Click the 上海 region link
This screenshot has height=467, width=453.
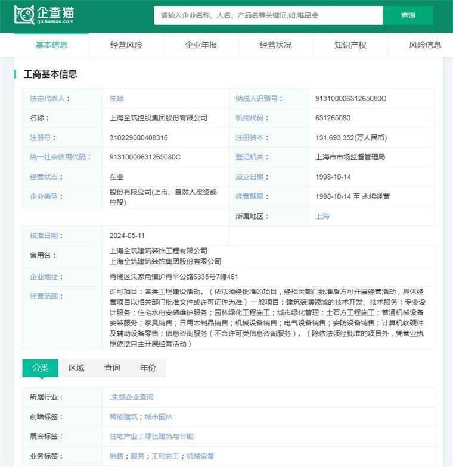coord(322,216)
